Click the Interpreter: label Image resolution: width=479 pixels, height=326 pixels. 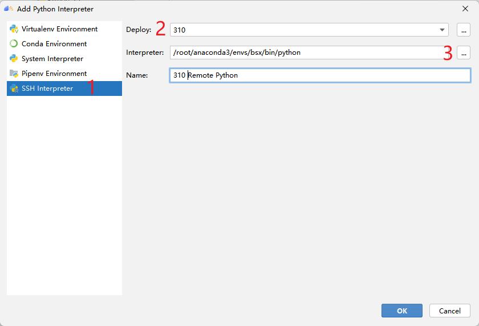tap(145, 53)
